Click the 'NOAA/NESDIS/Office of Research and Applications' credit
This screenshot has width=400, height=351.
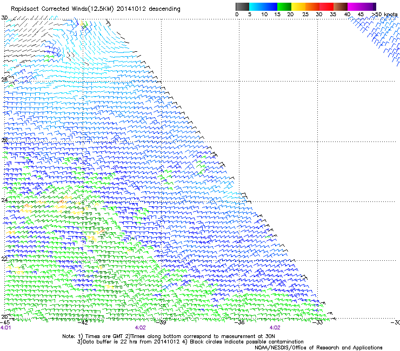point(318,348)
